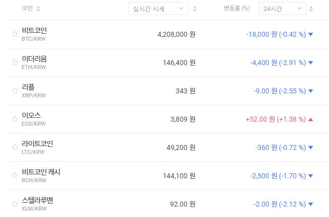The image size is (329, 217).
Task: Click 리플 price of 343 원
Action: pos(185,91)
